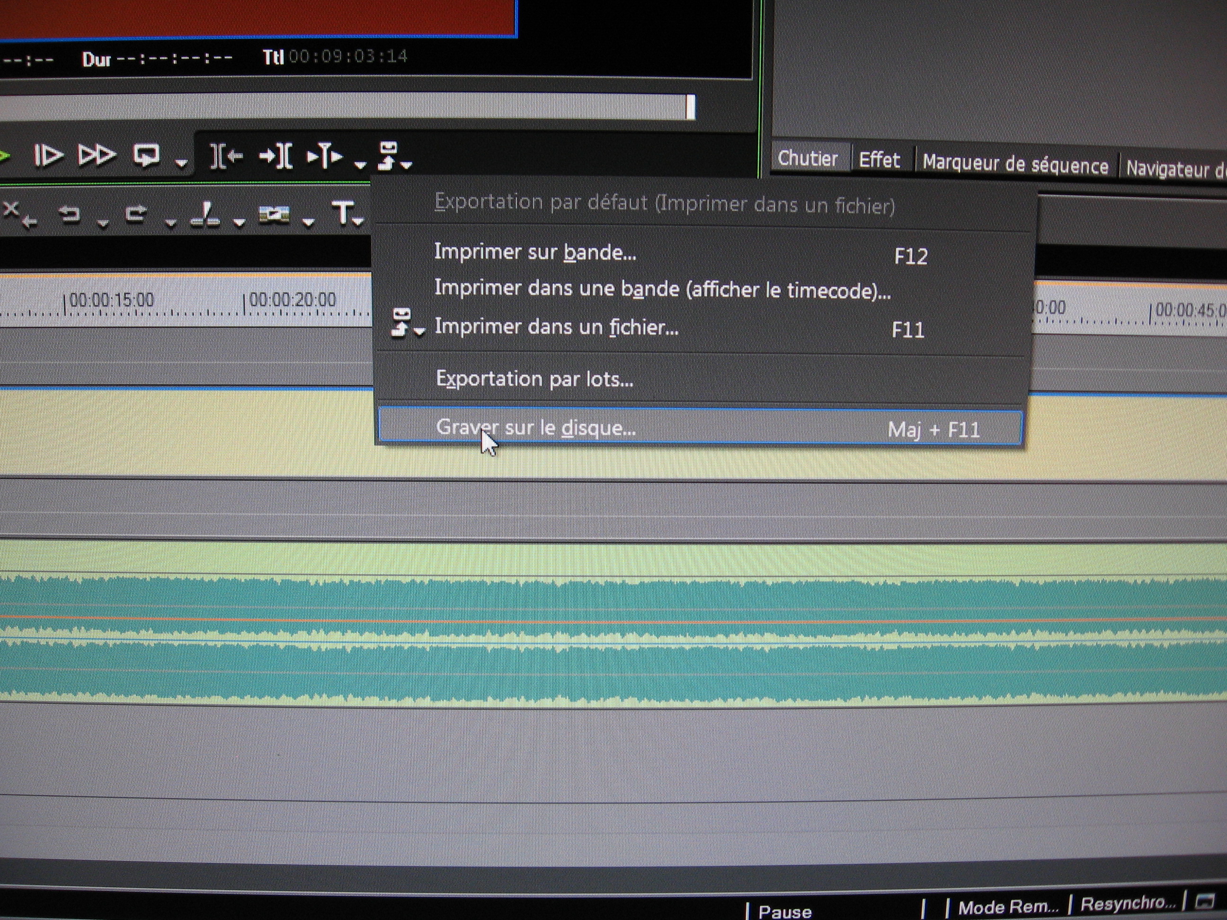
Task: Click 'Mode Rem...' in the status bar
Action: 1008,907
